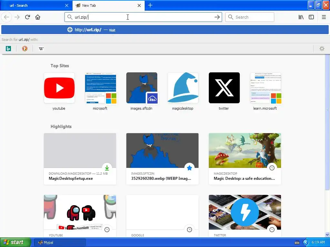Open the 3529260280.webp highlight card

tap(162, 159)
